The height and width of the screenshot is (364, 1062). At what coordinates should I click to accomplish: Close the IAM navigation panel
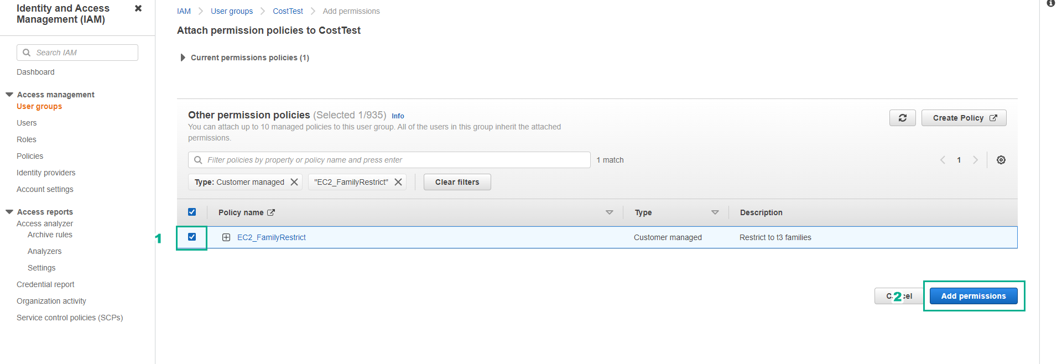[138, 8]
